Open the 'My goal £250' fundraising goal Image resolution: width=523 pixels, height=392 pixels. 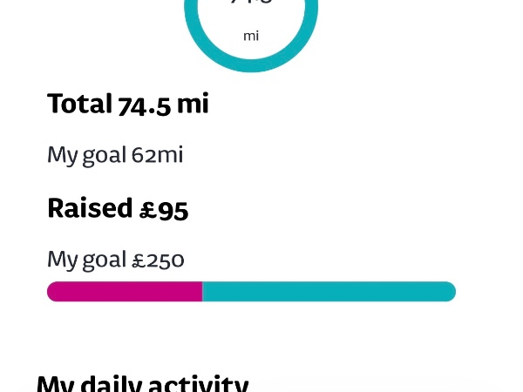coord(116,260)
